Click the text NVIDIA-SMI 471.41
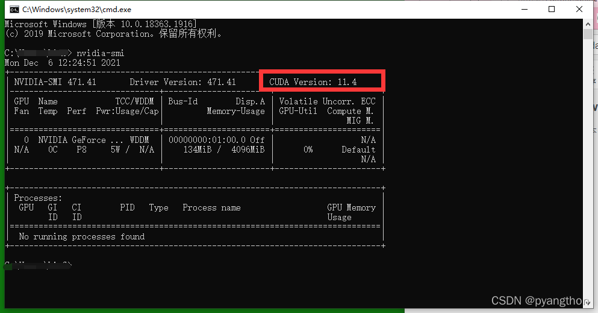Image resolution: width=598 pixels, height=313 pixels. click(55, 82)
